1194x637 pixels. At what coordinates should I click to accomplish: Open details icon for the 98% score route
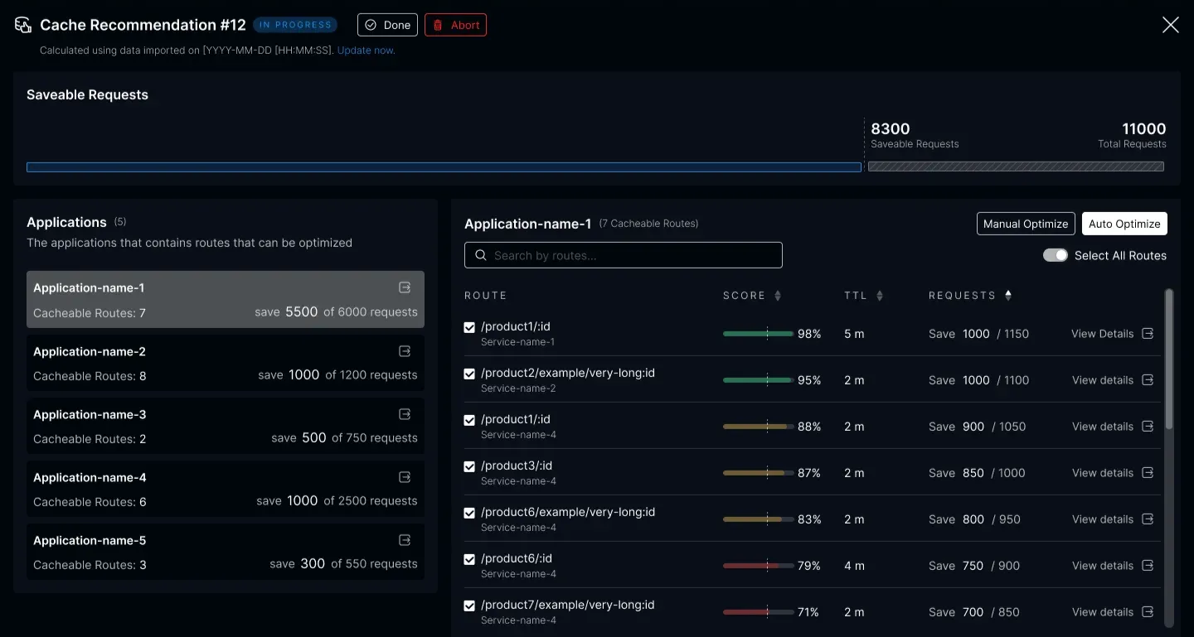click(1148, 334)
